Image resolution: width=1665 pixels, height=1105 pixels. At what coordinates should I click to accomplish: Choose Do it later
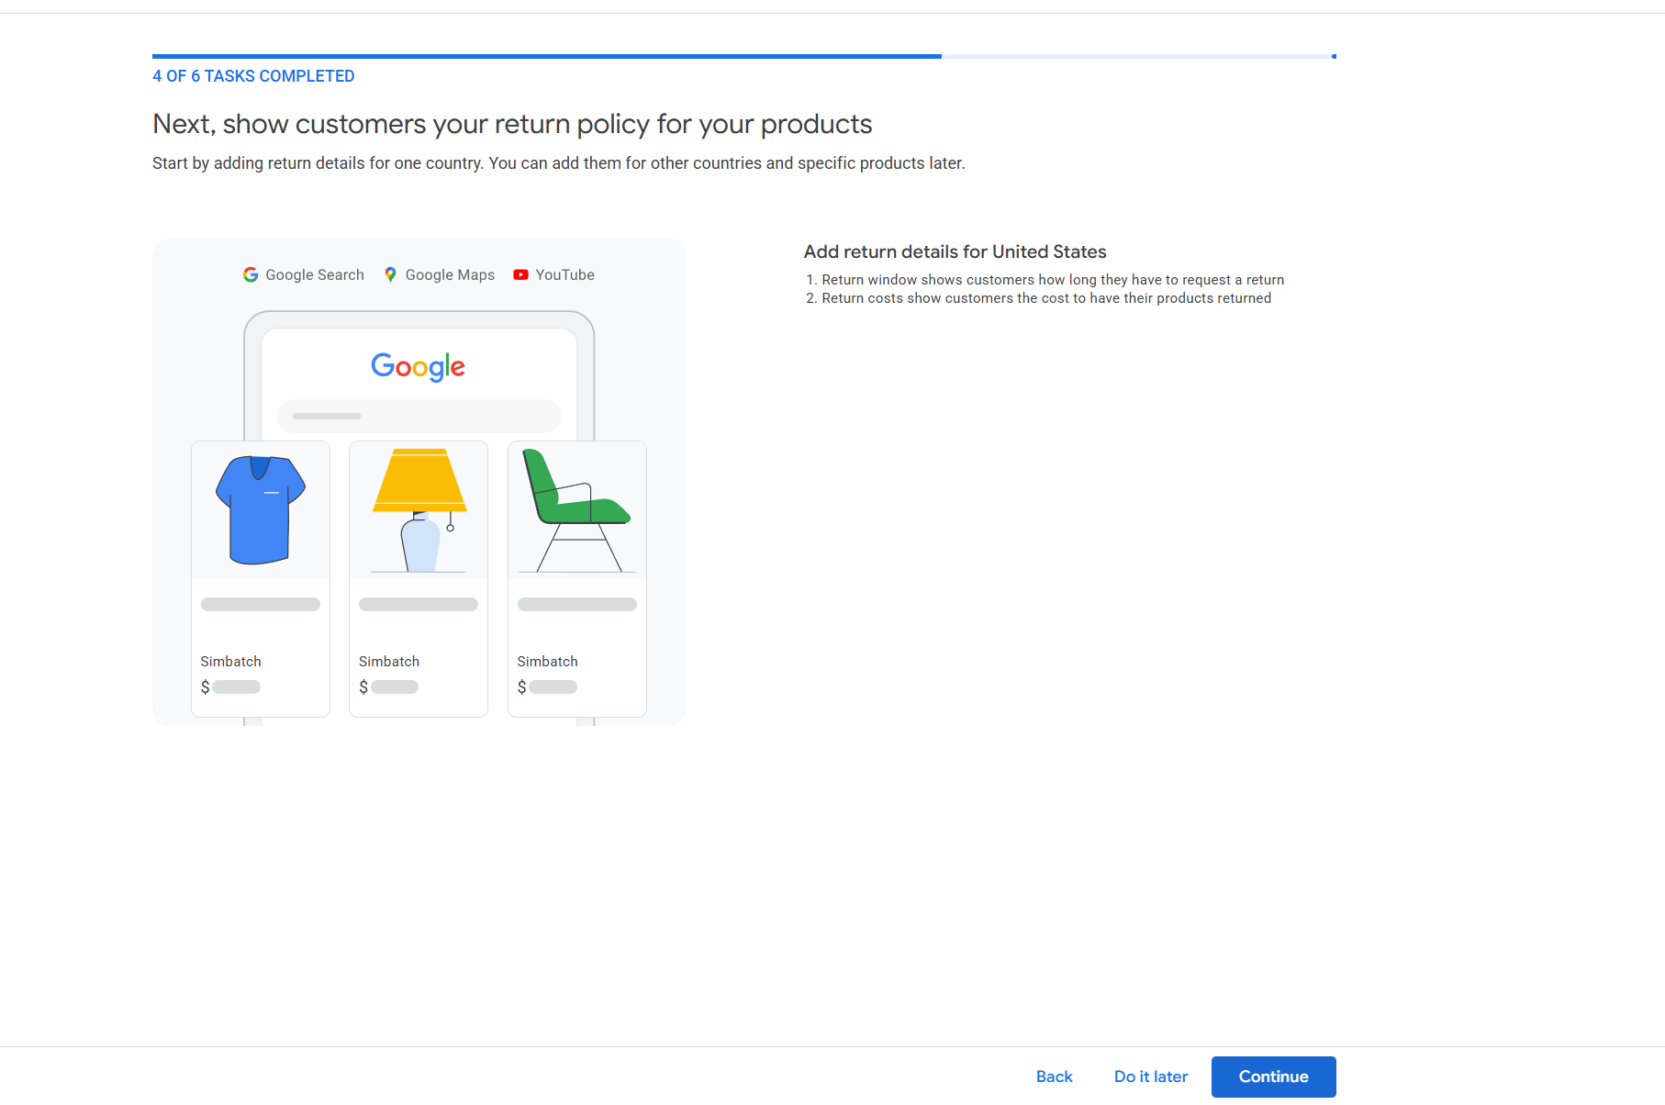[1151, 1077]
